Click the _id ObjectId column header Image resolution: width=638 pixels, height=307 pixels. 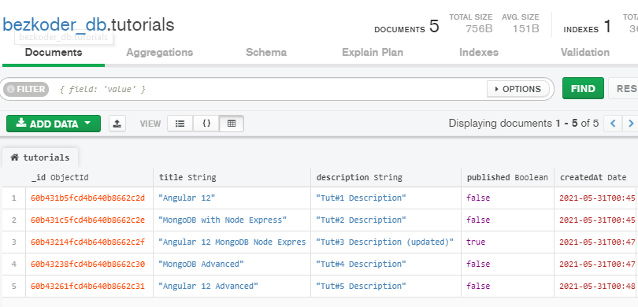pos(90,177)
